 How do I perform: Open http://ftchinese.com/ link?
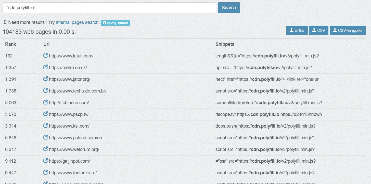(69, 103)
